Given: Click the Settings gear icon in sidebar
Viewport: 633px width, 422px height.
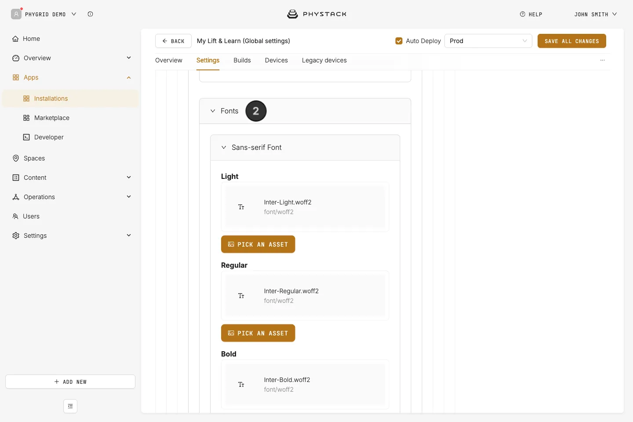Looking at the screenshot, I should [x=16, y=236].
